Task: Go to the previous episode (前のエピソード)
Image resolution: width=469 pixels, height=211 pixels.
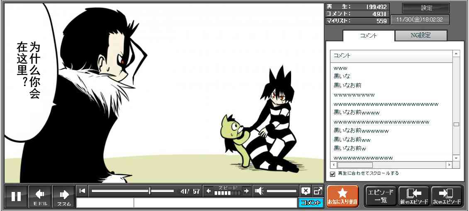Action: point(414,196)
